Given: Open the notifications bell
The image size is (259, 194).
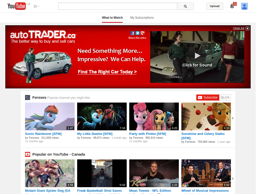Looking at the screenshot, I should click(232, 6).
